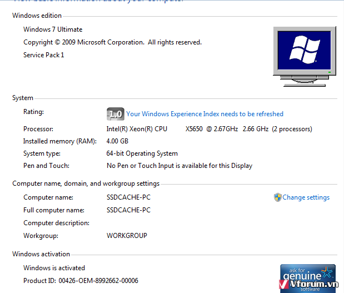Click the Windows logo monitor image

click(305, 57)
